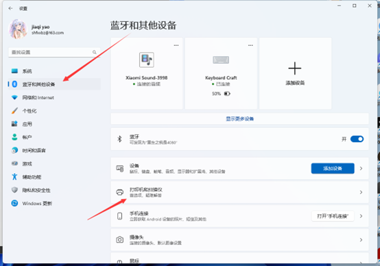This screenshot has width=380, height=266.
Task: Expand the 摄像头 row chevron
Action: pos(361,239)
